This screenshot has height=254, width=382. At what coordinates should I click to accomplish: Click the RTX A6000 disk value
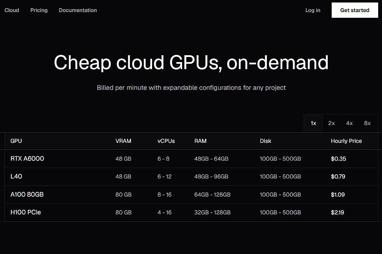click(280, 159)
